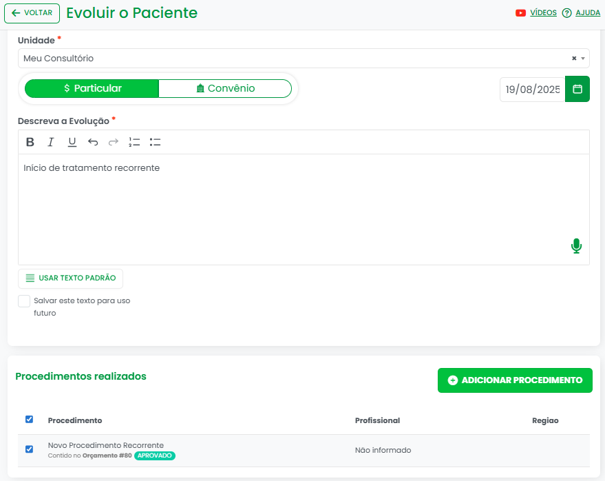Toggle underline text formatting

72,143
